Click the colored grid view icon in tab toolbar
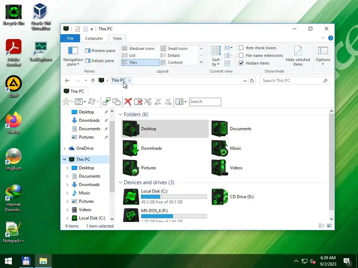Viewport: 358px width, 268px height. click(x=179, y=102)
